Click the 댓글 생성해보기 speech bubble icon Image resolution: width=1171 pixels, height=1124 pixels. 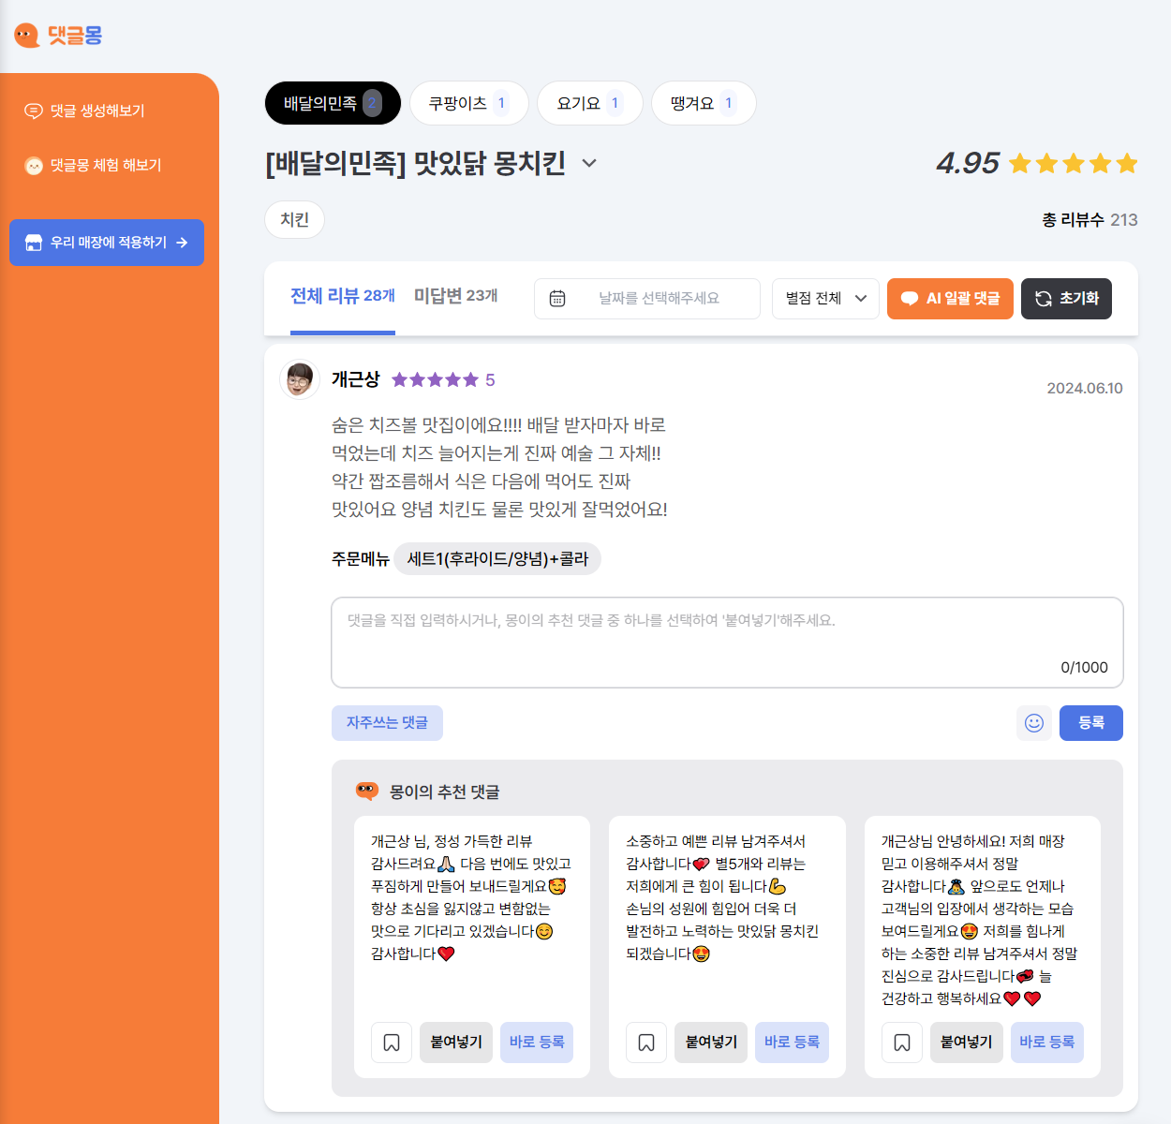click(x=34, y=111)
